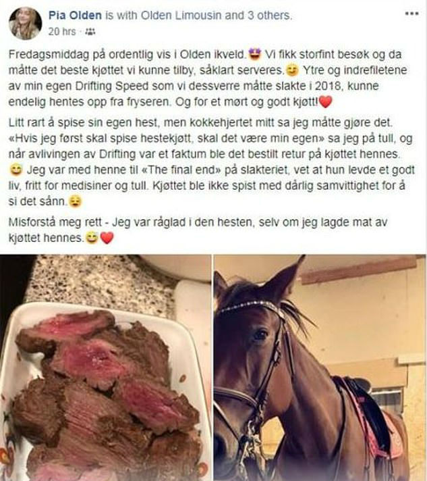Open the bridled horse photo

point(320,368)
